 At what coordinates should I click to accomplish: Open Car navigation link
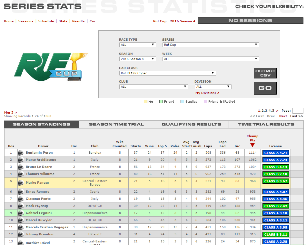pyautogui.click(x=92, y=21)
